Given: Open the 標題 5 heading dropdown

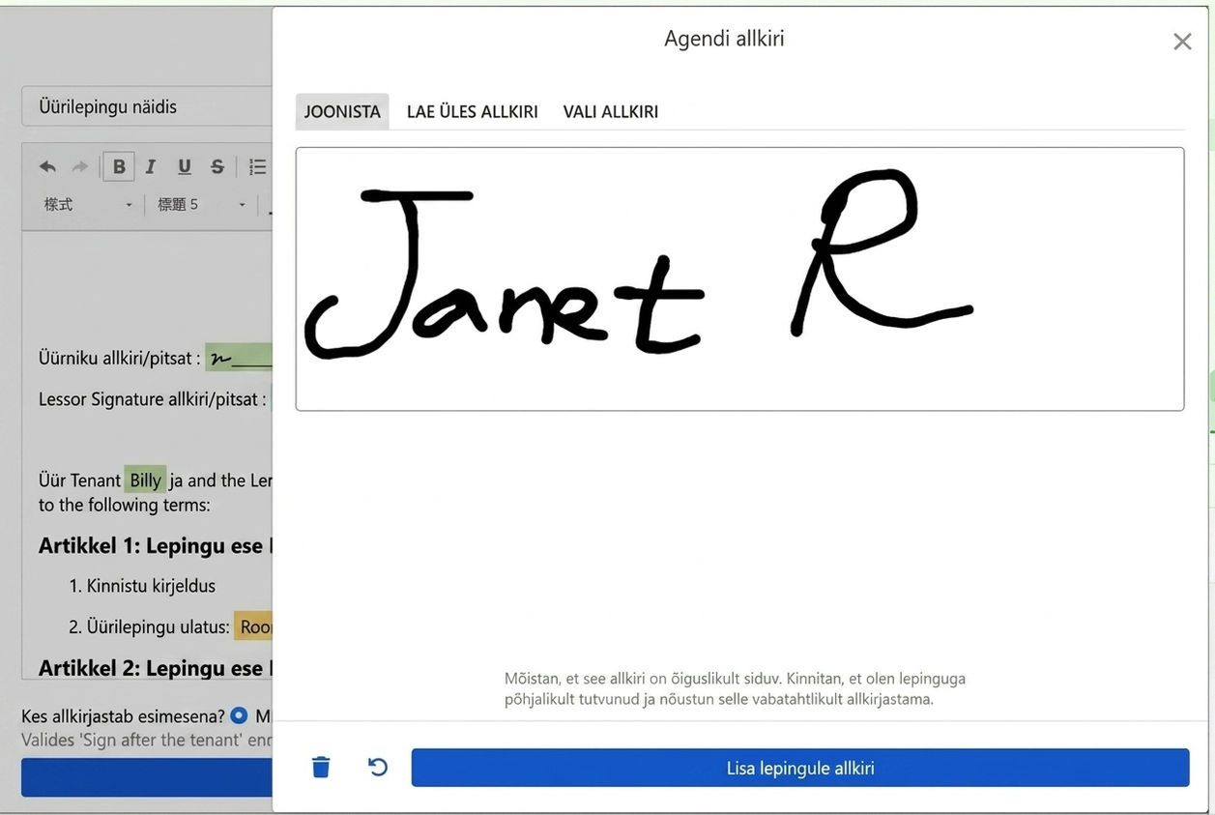Looking at the screenshot, I should [x=201, y=205].
